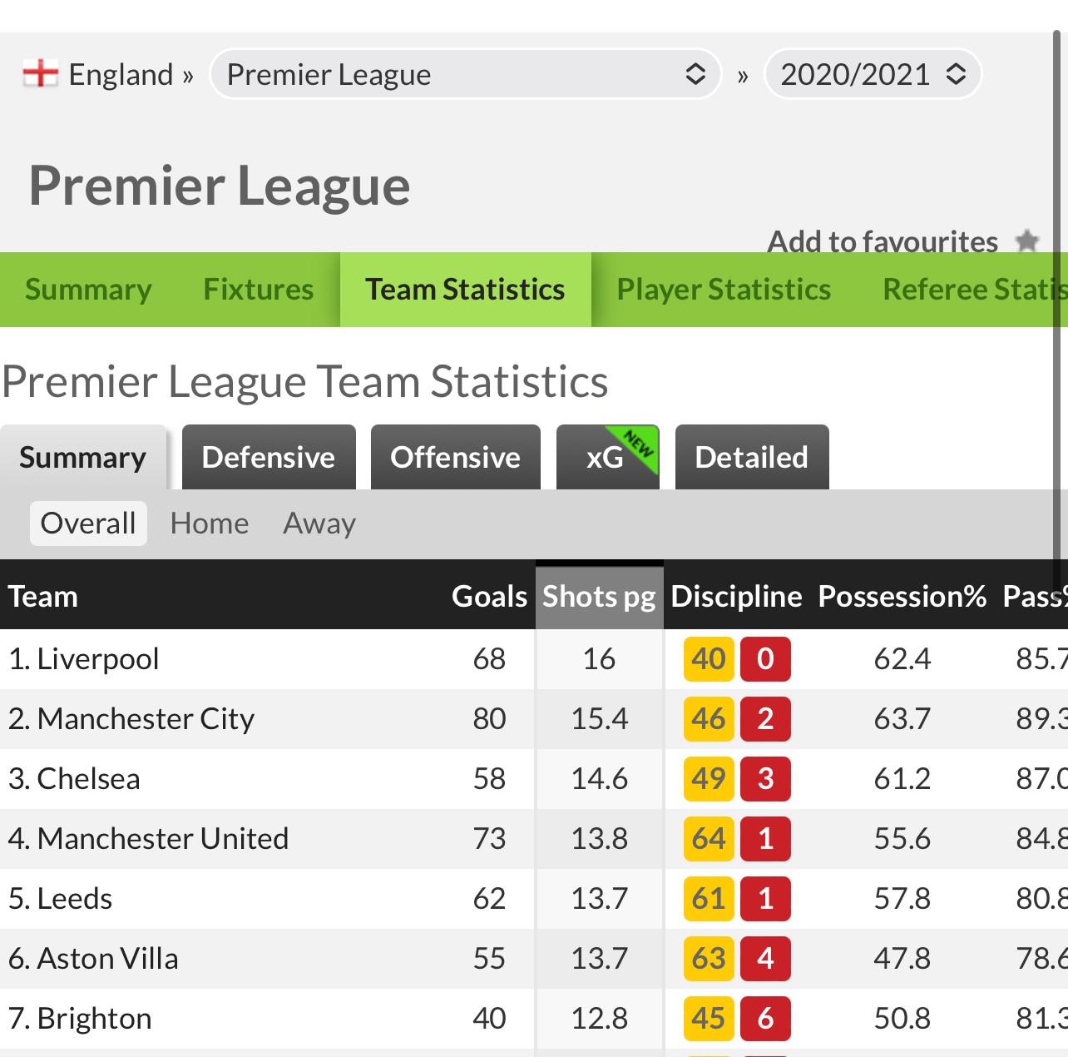Switch to the xG statistics tab
The image size is (1068, 1057).
coord(608,457)
